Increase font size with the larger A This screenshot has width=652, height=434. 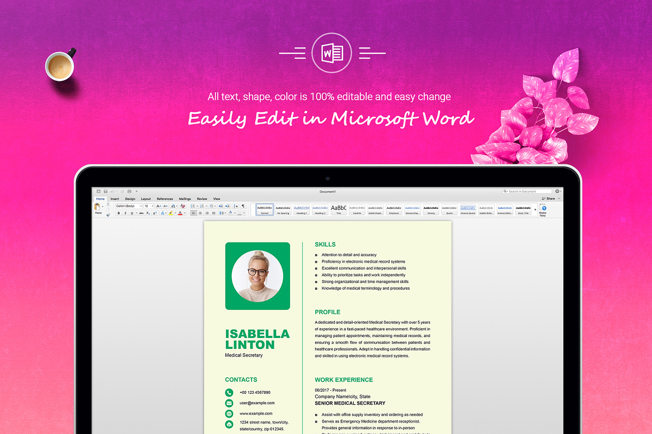click(x=159, y=206)
